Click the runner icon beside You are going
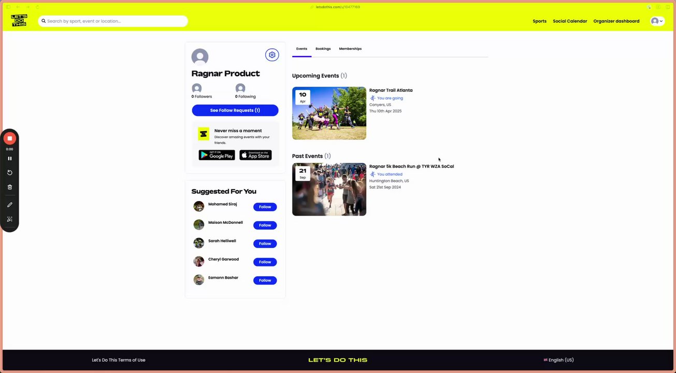 [372, 98]
